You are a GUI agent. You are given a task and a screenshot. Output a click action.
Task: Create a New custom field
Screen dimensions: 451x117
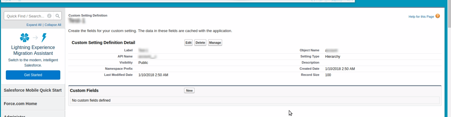point(189,91)
